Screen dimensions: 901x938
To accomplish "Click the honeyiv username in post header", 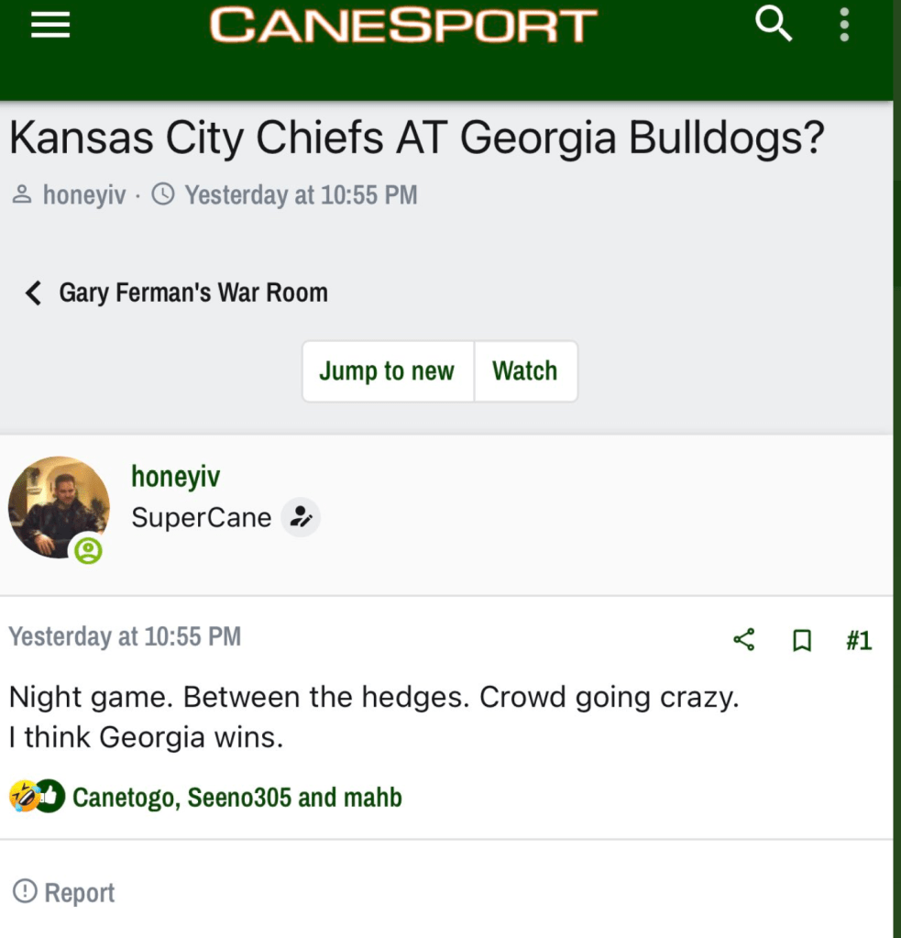I will [175, 476].
